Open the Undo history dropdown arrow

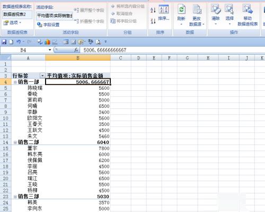pos(23,42)
